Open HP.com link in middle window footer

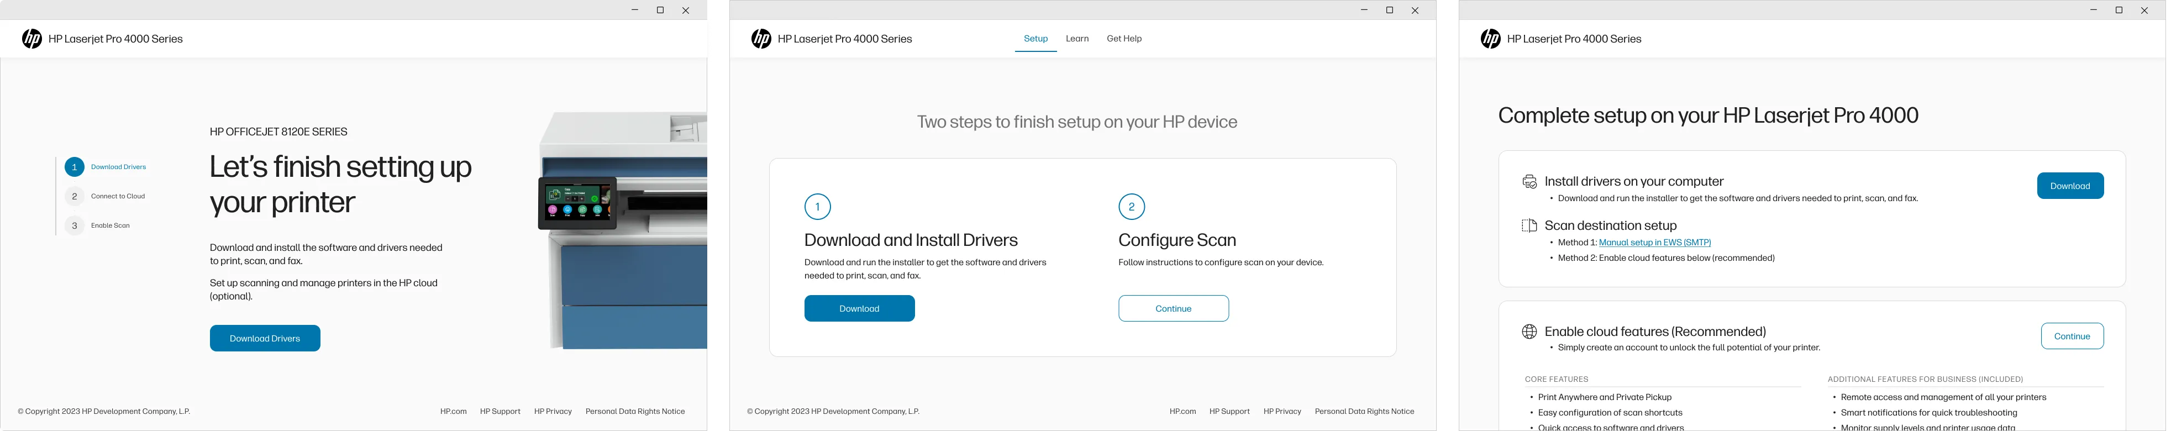click(1182, 412)
